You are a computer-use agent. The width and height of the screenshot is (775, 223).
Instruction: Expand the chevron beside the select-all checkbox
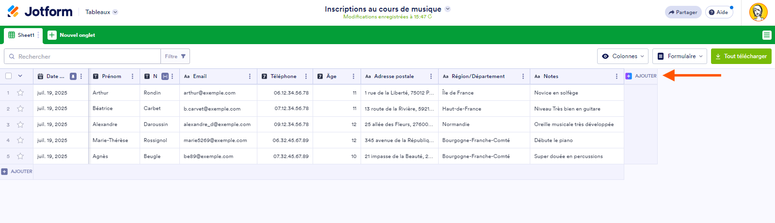click(x=20, y=76)
